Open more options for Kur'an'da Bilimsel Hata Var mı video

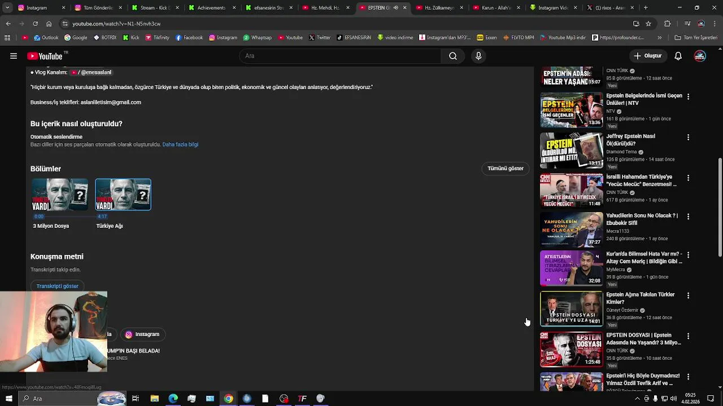tap(688, 255)
